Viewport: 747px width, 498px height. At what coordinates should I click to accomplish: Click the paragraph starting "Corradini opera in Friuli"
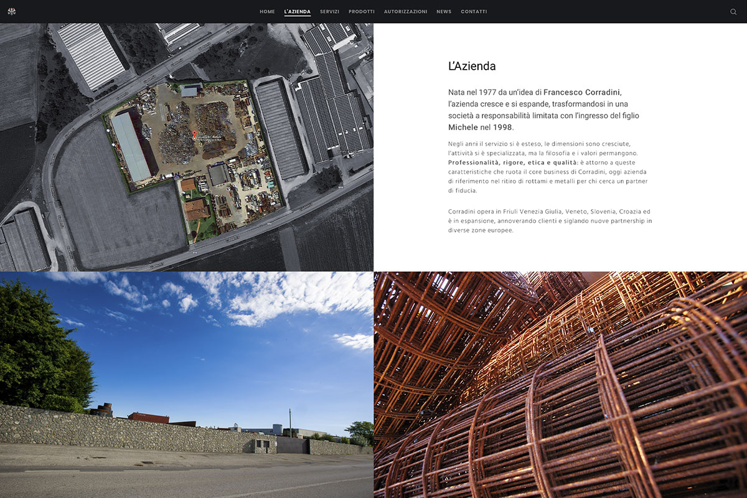tap(550, 221)
